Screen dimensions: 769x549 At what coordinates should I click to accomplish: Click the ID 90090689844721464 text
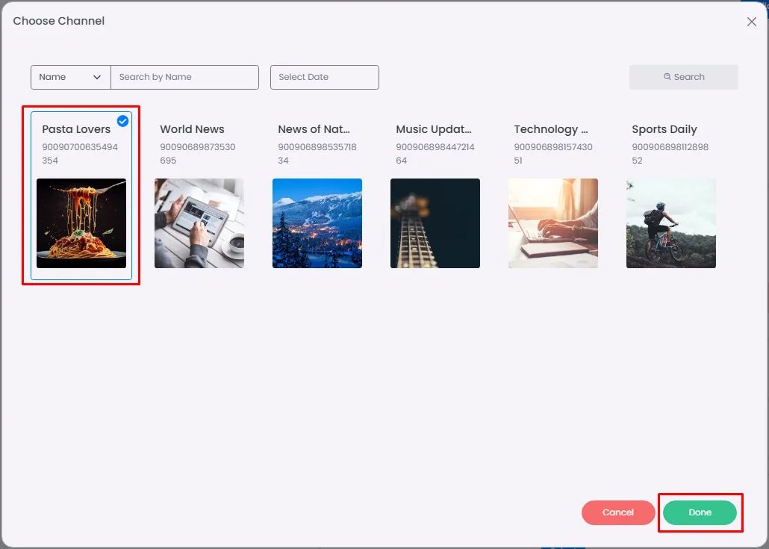435,154
